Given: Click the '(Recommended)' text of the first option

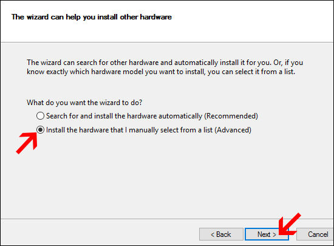Looking at the screenshot, I should (x=231, y=116).
